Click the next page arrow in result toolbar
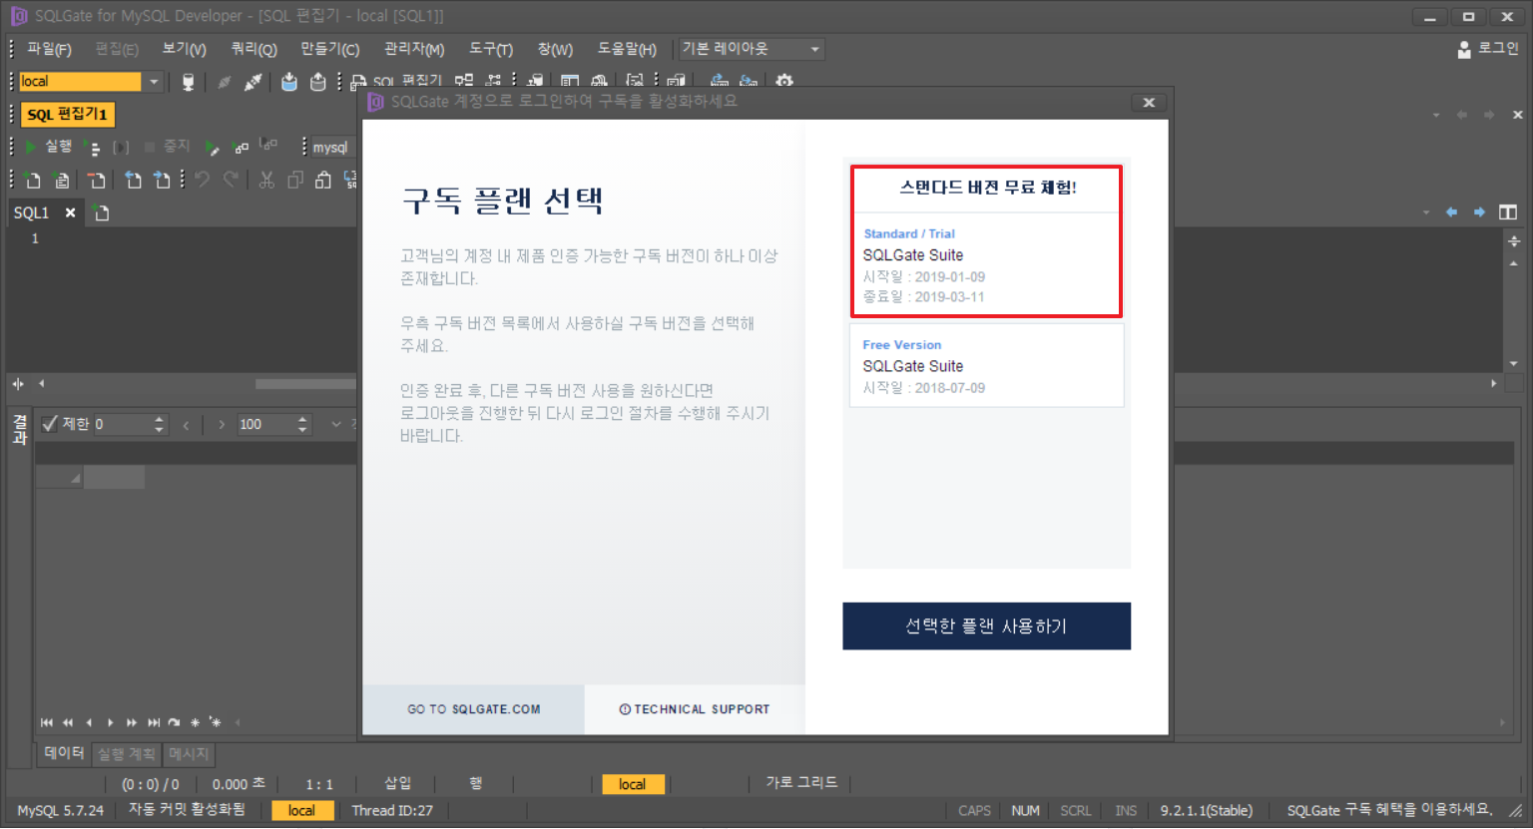Viewport: 1533px width, 829px height. pyautogui.click(x=222, y=424)
